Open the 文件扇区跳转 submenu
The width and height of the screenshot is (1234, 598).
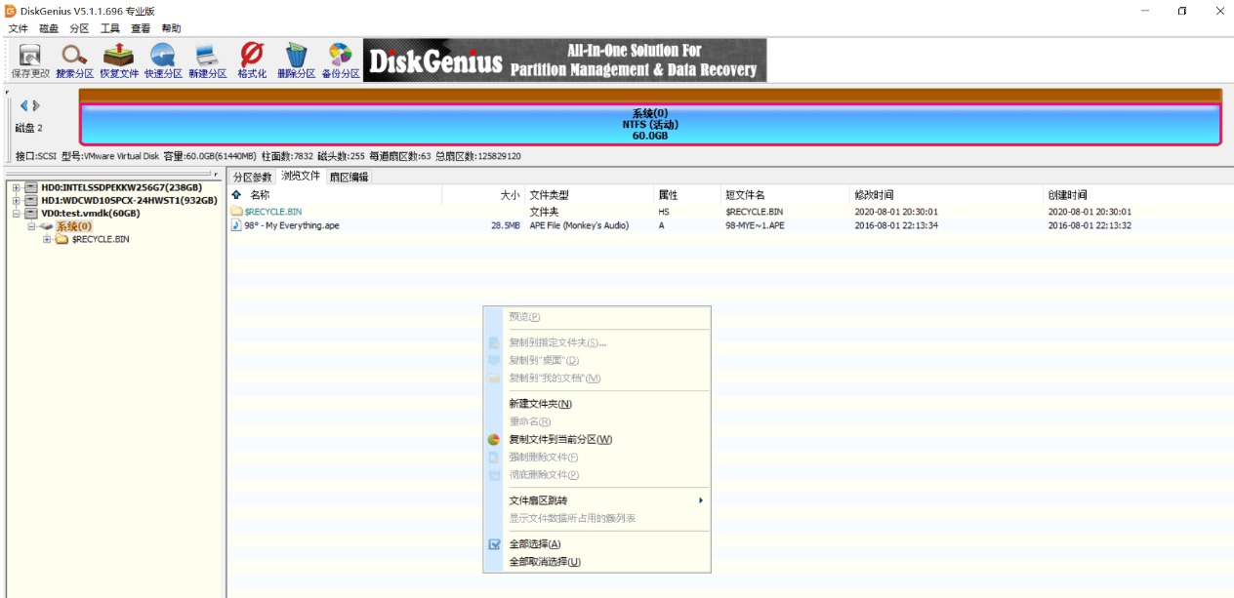[x=605, y=500]
